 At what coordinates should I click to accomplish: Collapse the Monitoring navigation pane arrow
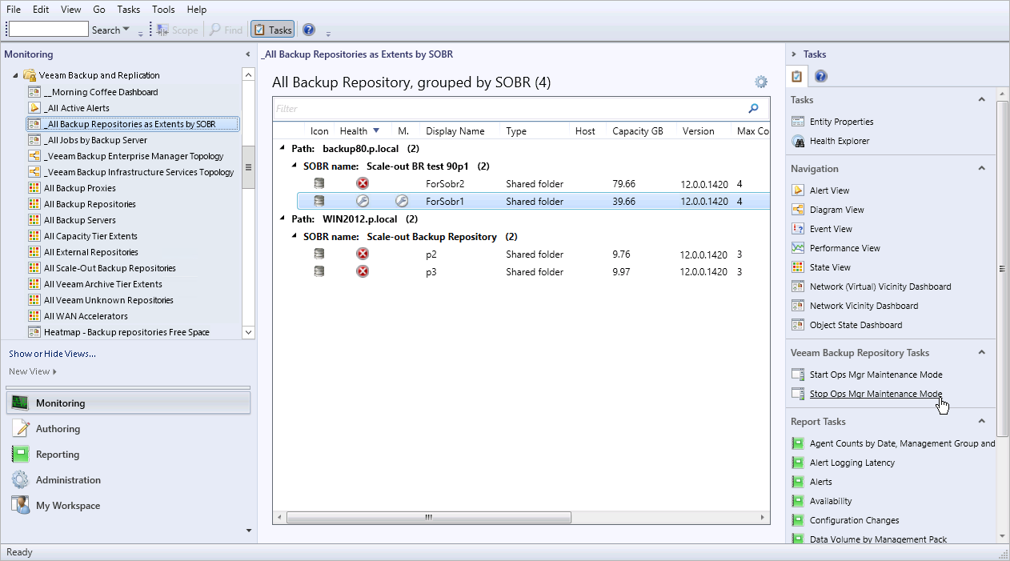click(x=247, y=54)
